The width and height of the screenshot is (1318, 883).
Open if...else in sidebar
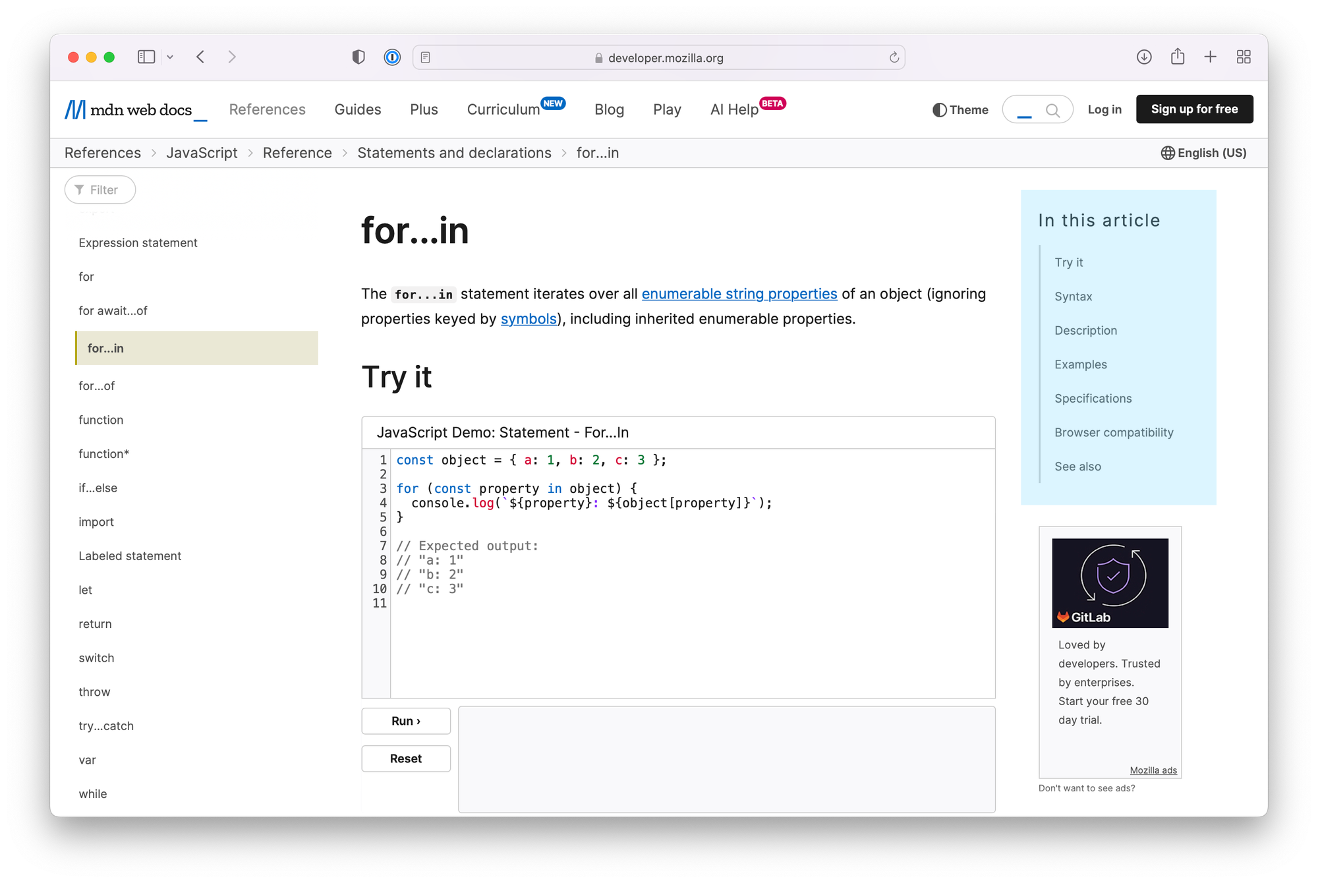click(x=98, y=488)
